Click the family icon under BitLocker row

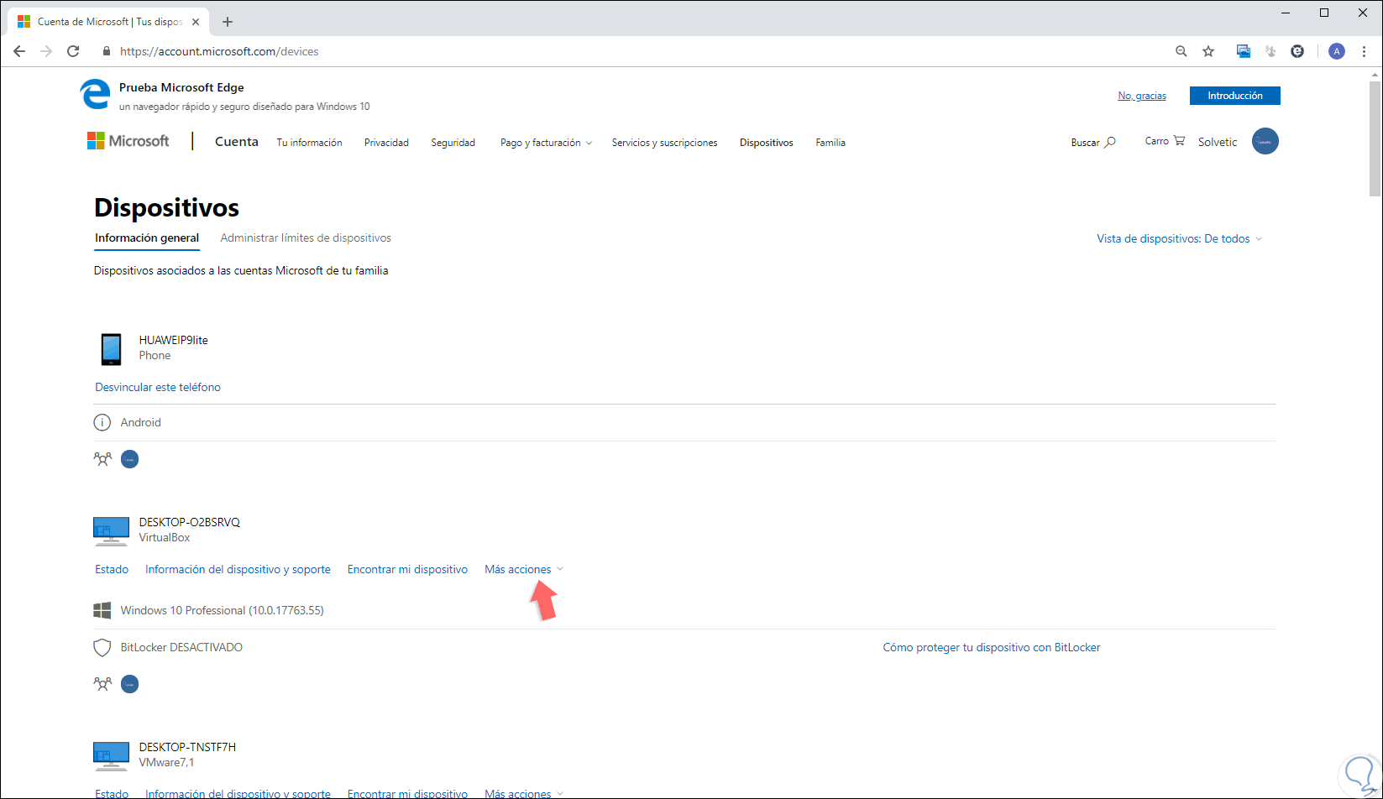pos(102,684)
